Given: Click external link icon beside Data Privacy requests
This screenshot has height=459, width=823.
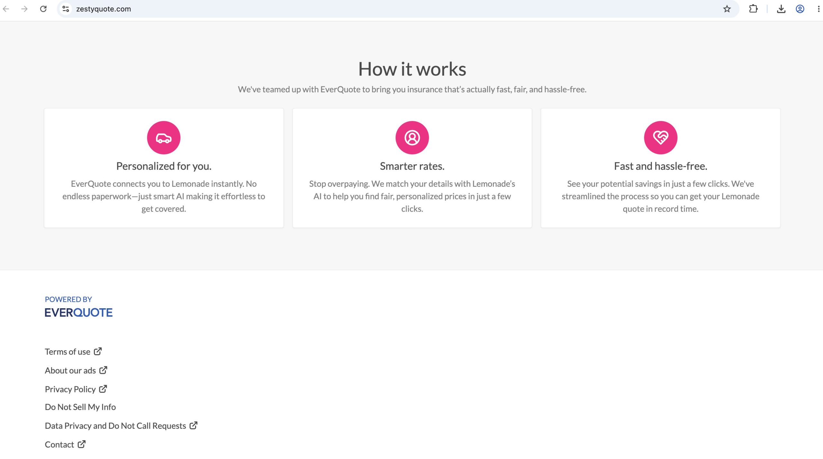Looking at the screenshot, I should coord(194,426).
